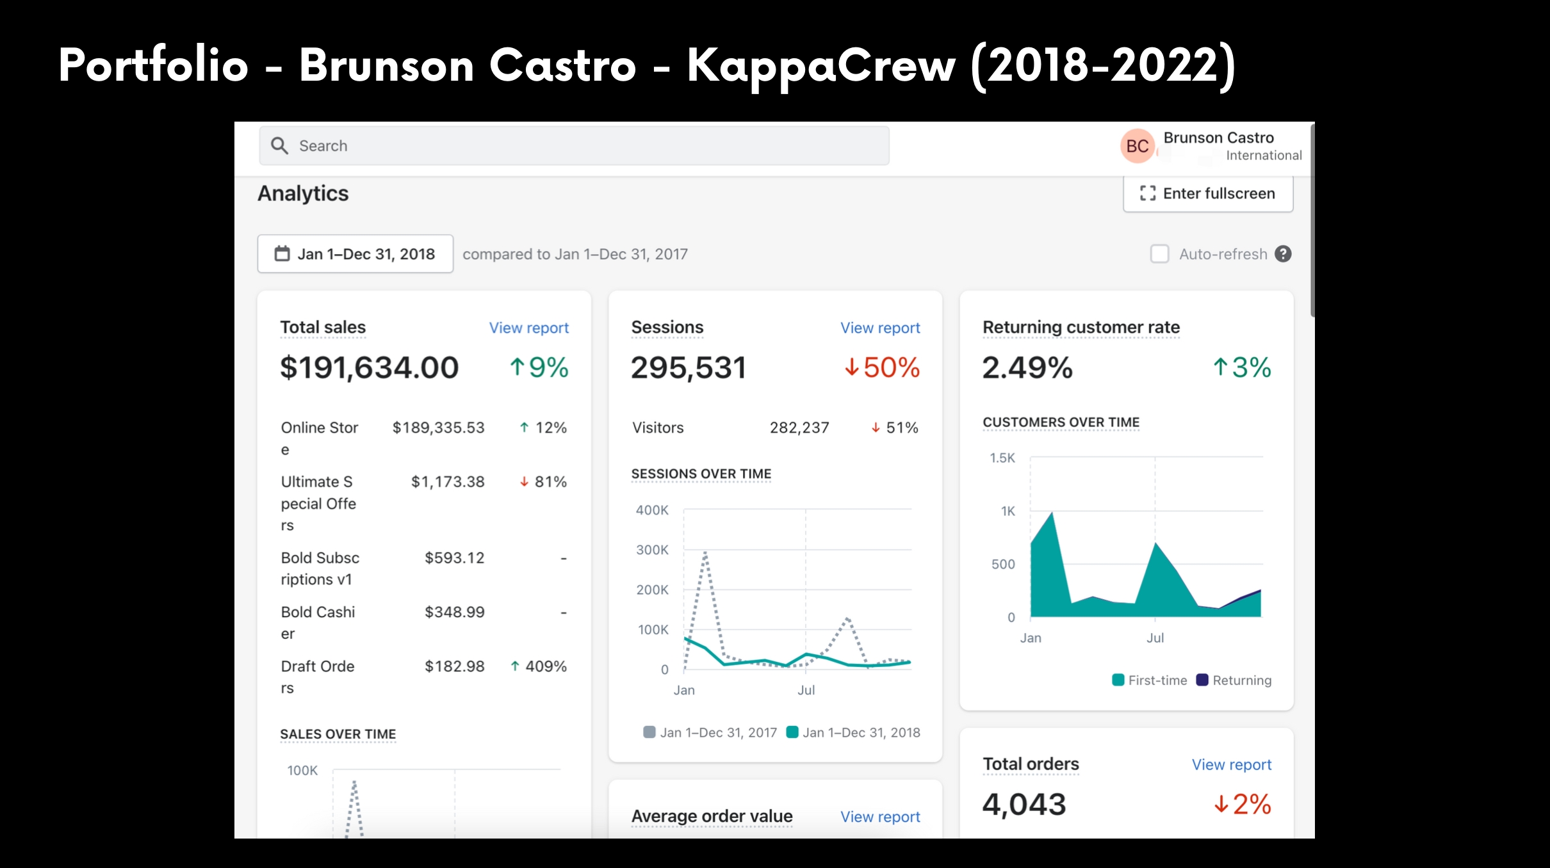Screen dimensions: 1550x868
Task: Click the Search input field
Action: click(x=574, y=146)
